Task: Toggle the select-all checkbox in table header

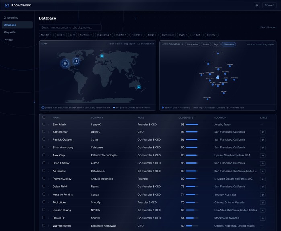Action: pyautogui.click(x=43, y=117)
